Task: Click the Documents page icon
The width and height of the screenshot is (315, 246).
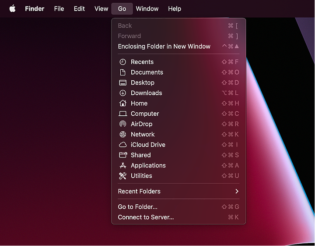Action: tap(123, 72)
